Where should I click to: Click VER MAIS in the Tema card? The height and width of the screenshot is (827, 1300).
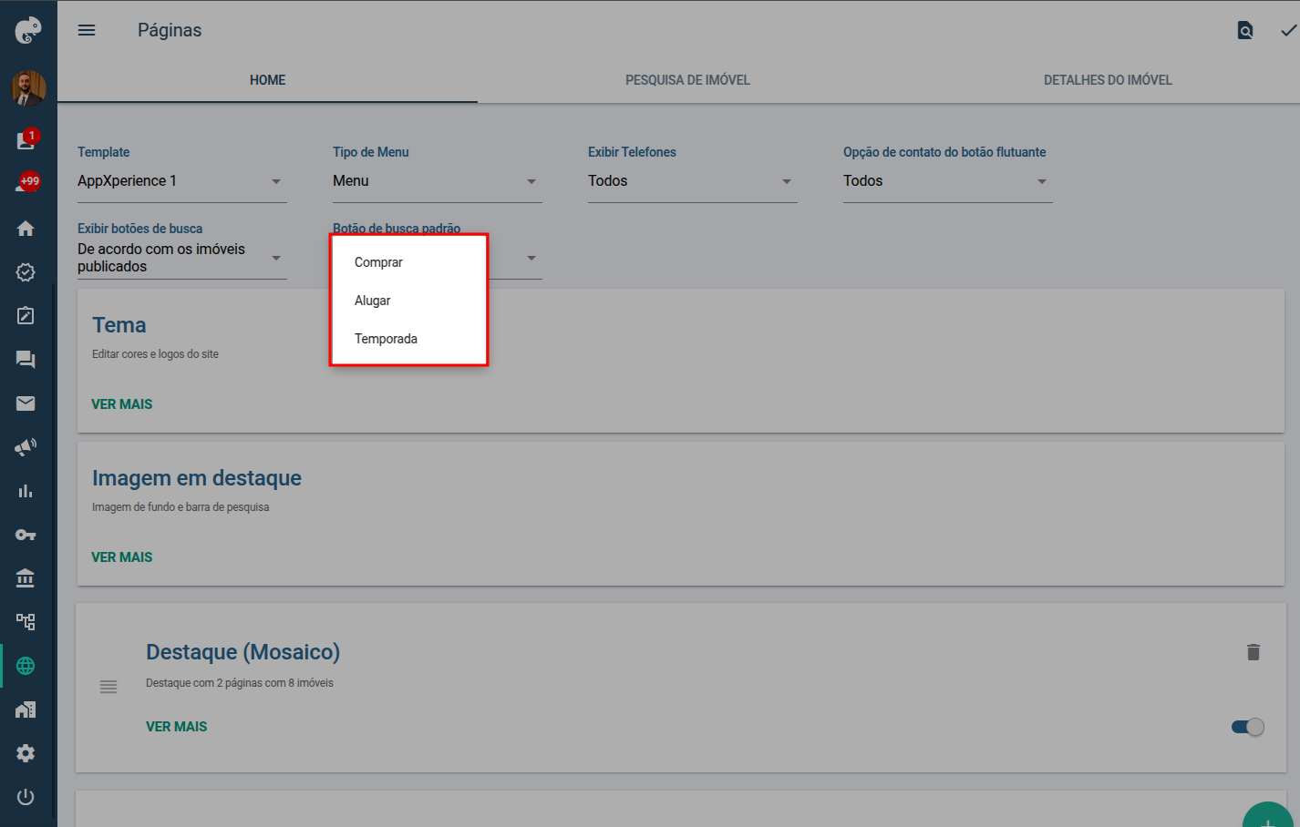pos(122,404)
